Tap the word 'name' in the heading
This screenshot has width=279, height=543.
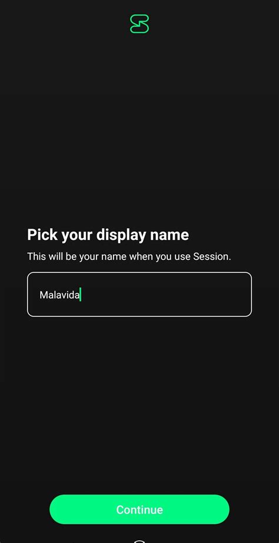pyautogui.click(x=170, y=236)
